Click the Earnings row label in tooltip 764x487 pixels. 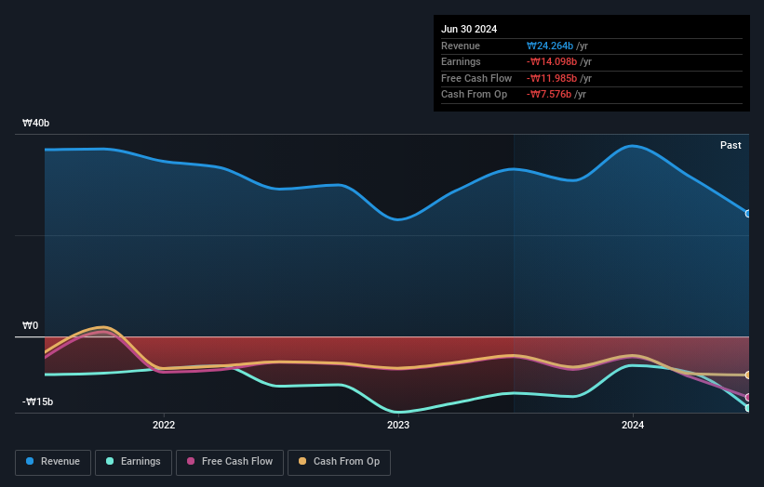click(461, 61)
